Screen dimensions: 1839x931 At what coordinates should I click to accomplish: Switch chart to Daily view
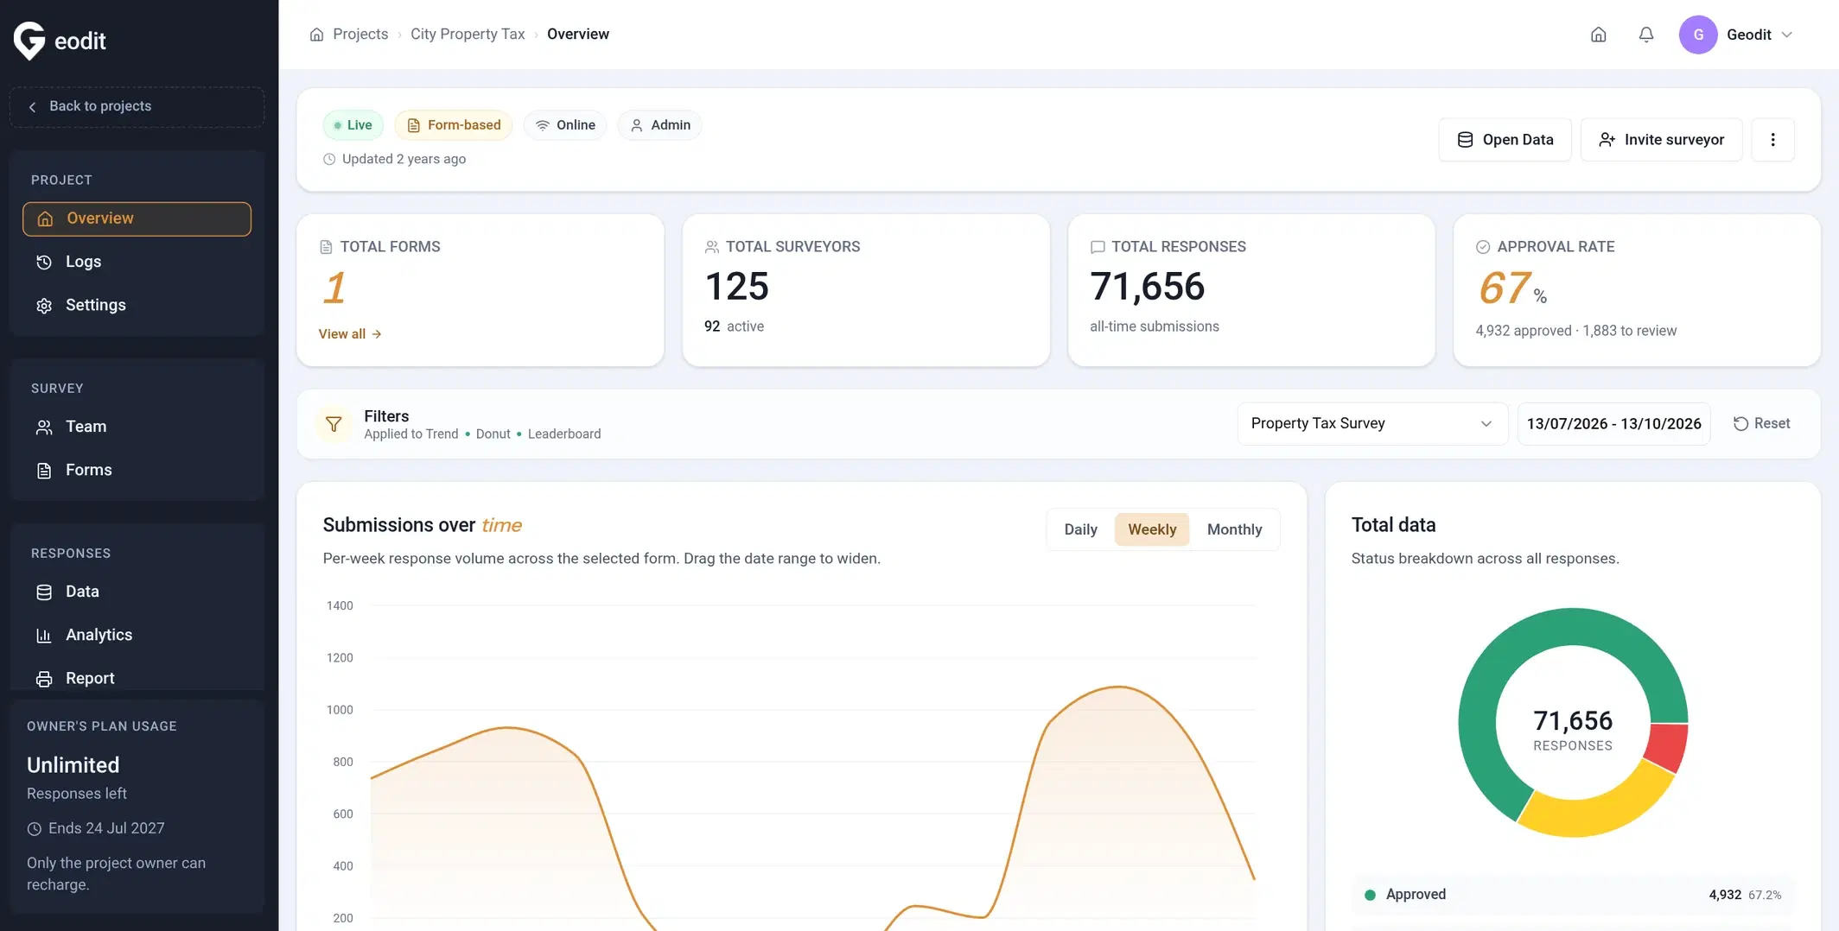[x=1080, y=529]
